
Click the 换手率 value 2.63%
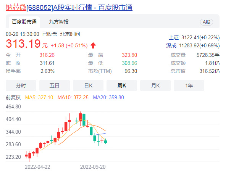click(47, 71)
